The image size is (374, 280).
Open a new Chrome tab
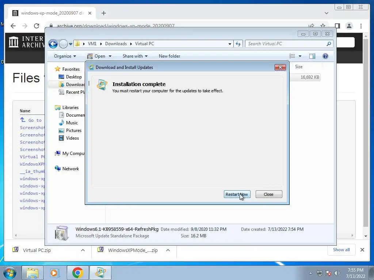point(103,13)
